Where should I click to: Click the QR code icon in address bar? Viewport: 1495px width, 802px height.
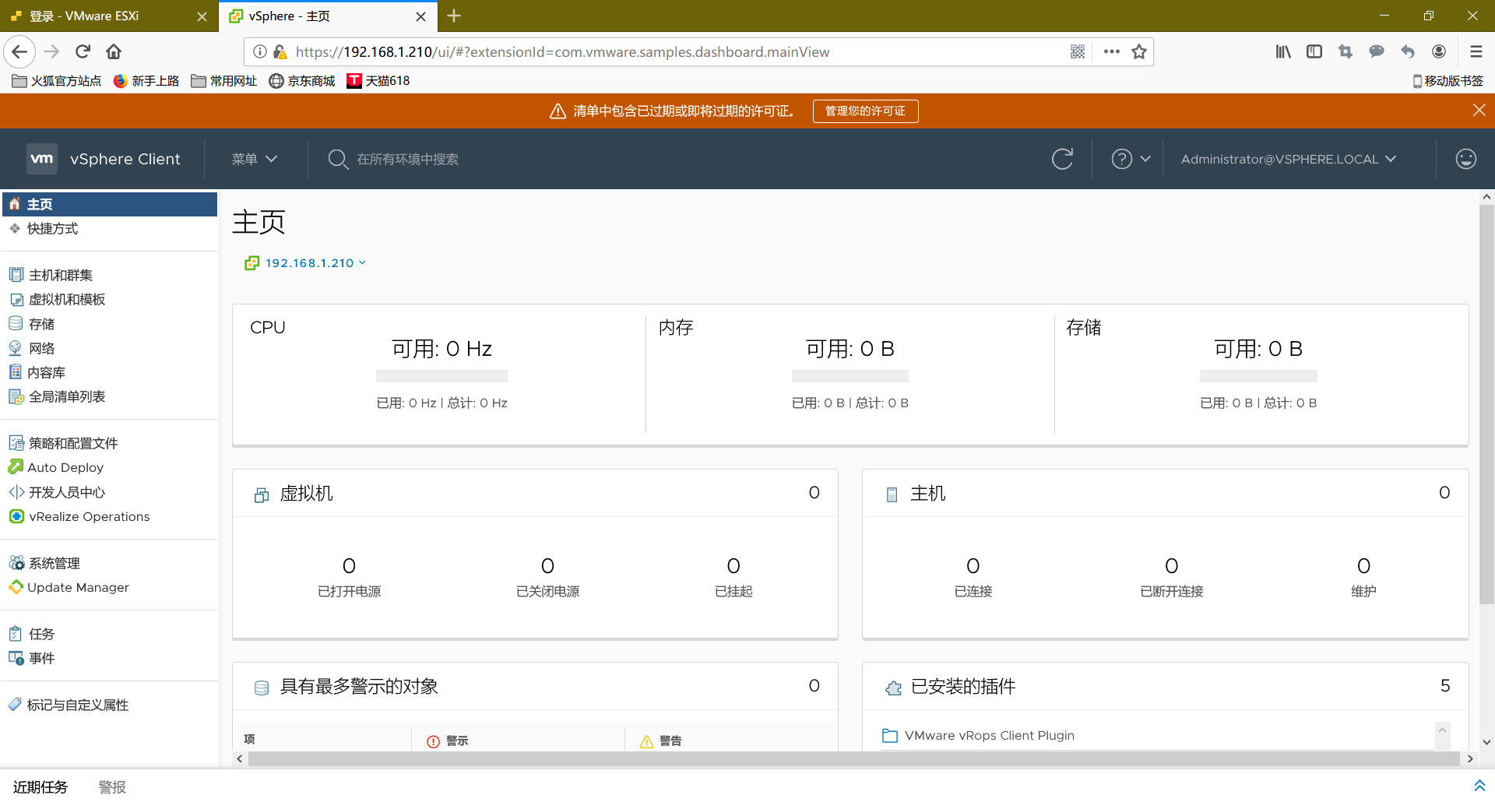(1078, 51)
